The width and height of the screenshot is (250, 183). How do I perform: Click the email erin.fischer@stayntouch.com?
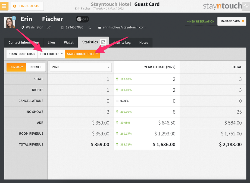(124, 27)
